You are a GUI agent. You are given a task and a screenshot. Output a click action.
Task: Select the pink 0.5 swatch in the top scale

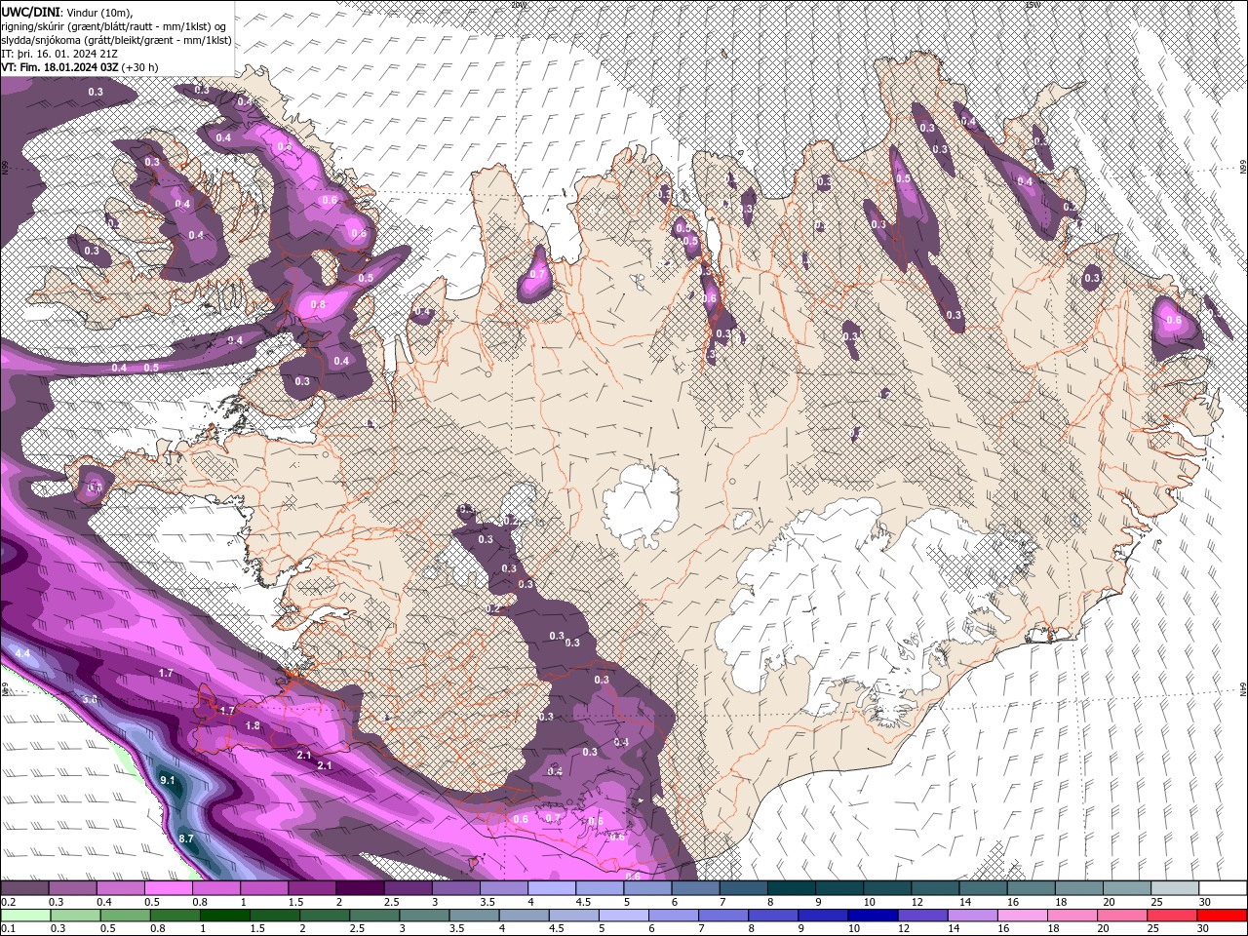coord(168,887)
